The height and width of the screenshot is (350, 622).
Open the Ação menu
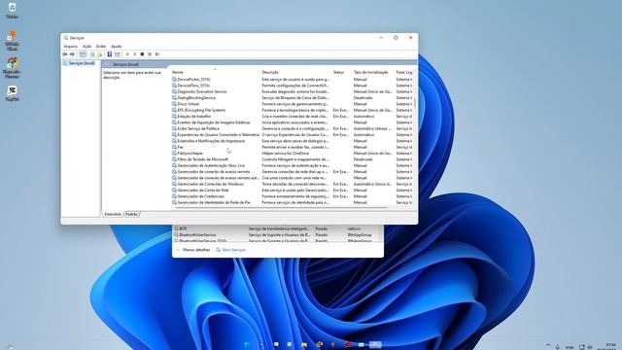[x=86, y=47]
